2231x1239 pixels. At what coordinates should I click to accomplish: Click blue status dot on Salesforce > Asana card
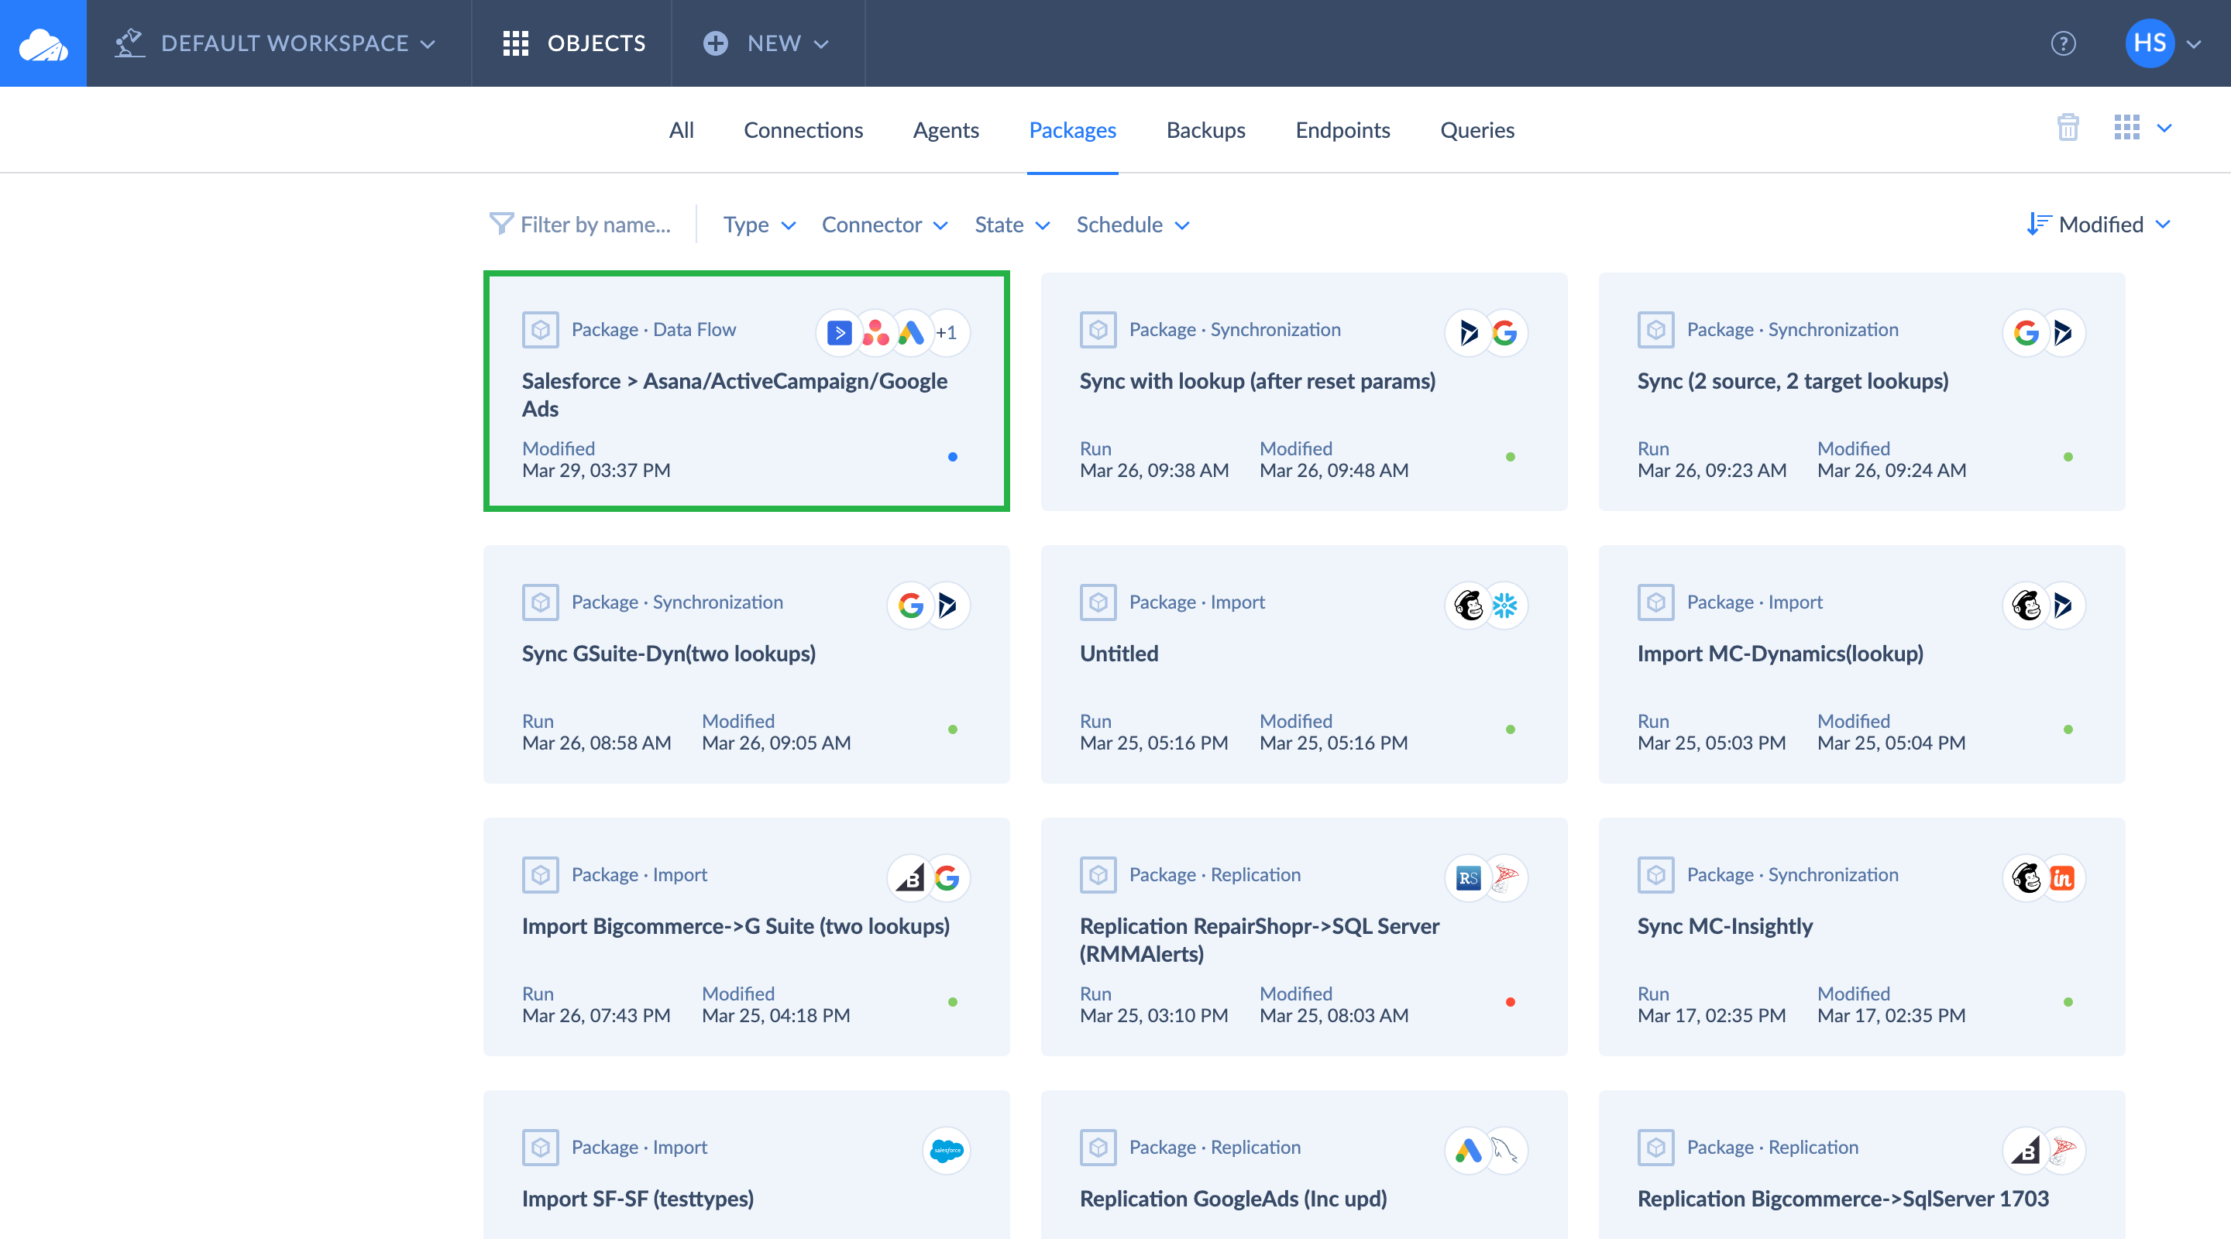(x=953, y=456)
